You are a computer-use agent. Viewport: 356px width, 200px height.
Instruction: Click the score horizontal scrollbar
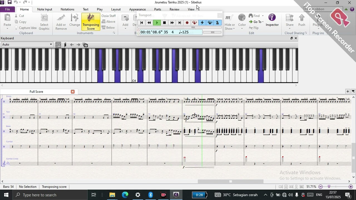[231, 182]
